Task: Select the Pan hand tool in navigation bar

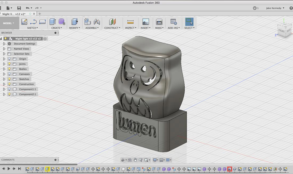Action: tap(135, 160)
